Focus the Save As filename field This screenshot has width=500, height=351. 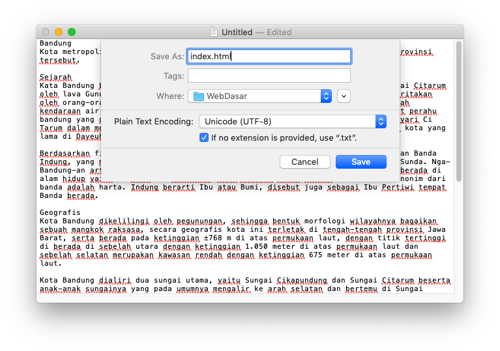269,57
